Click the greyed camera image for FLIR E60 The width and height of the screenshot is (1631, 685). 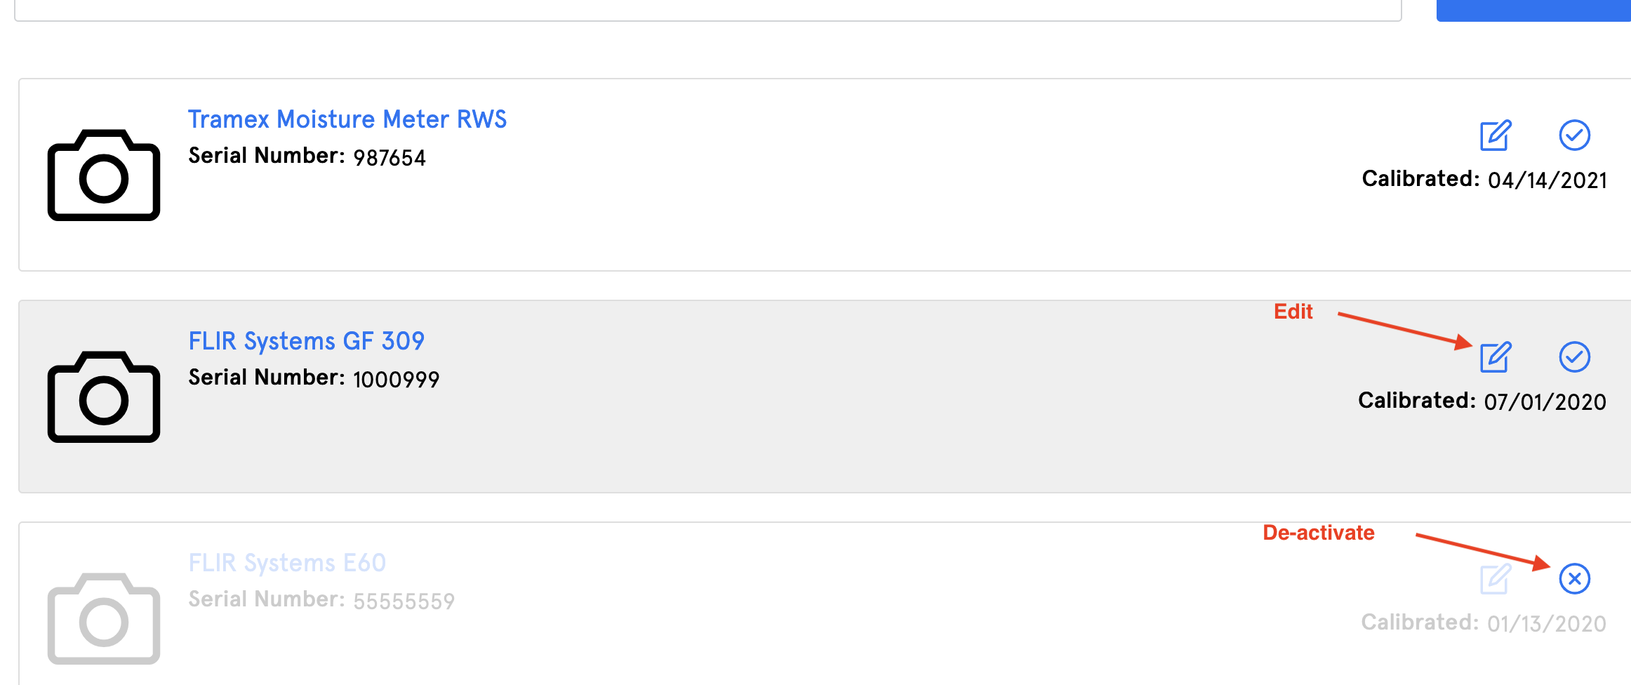[x=104, y=618]
